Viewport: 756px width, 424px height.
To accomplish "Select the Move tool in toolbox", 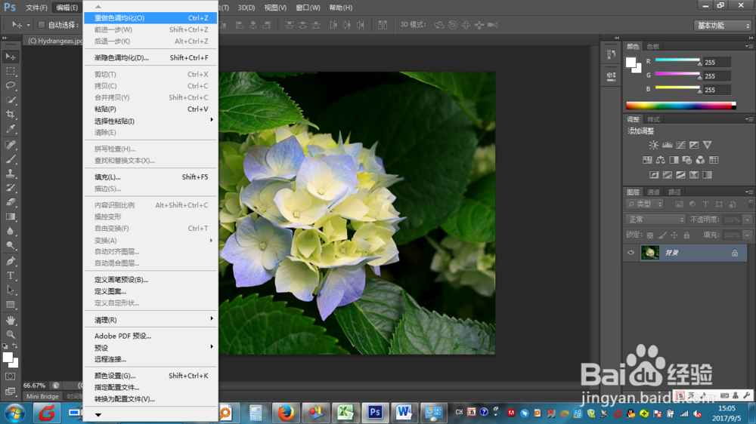I will click(x=11, y=57).
